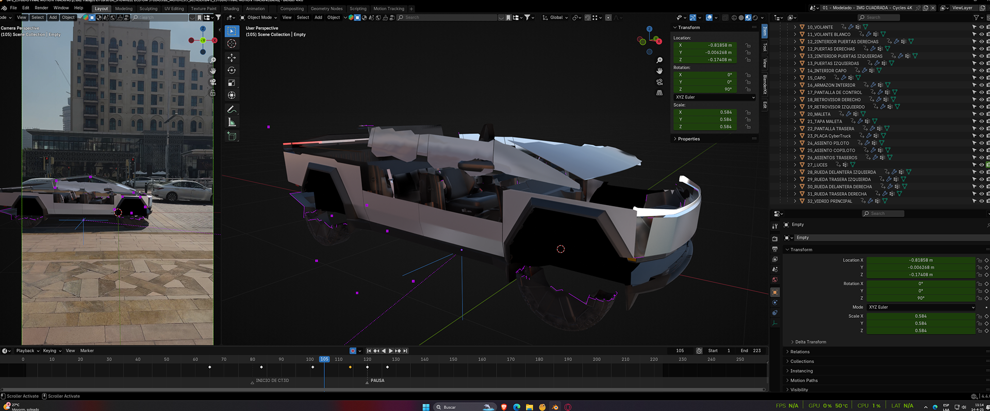
Task: Lock Rotation Z in Properties editor
Action: click(x=979, y=298)
